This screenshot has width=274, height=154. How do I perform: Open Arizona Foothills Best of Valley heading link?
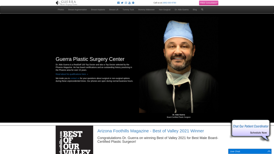pyautogui.click(x=151, y=131)
